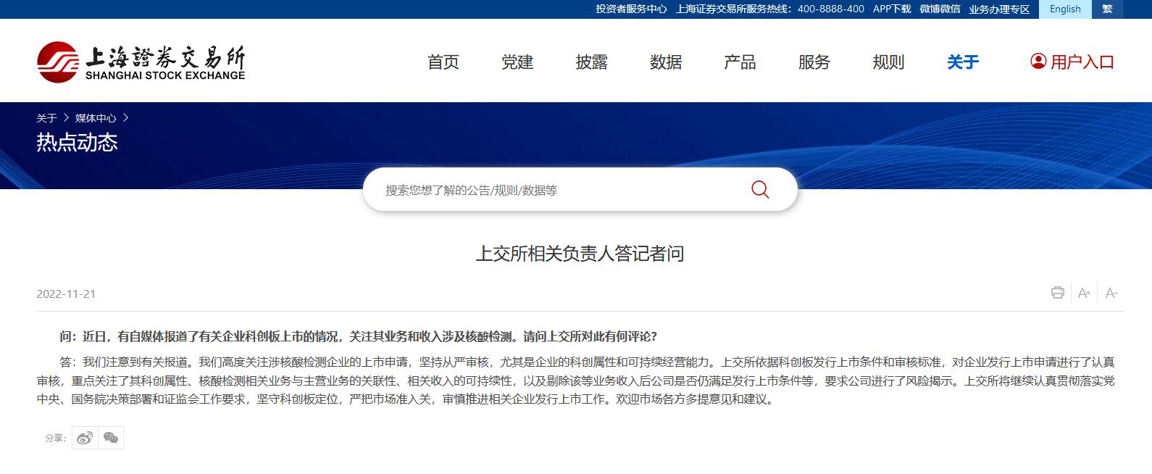Image resolution: width=1152 pixels, height=474 pixels.
Task: Print the article using printer icon
Action: 1057,293
